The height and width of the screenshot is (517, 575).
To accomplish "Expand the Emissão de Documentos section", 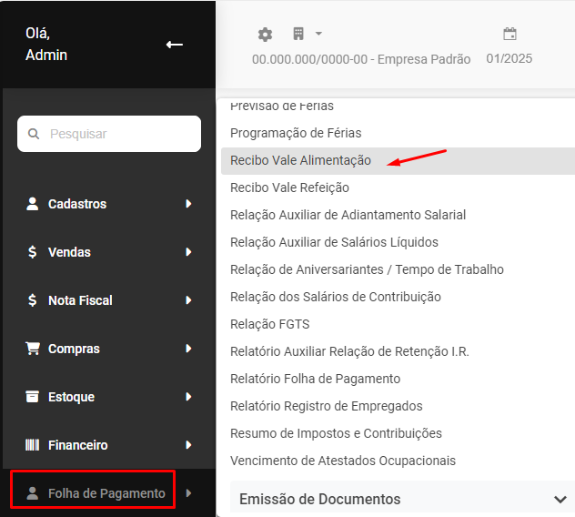I will pyautogui.click(x=403, y=497).
